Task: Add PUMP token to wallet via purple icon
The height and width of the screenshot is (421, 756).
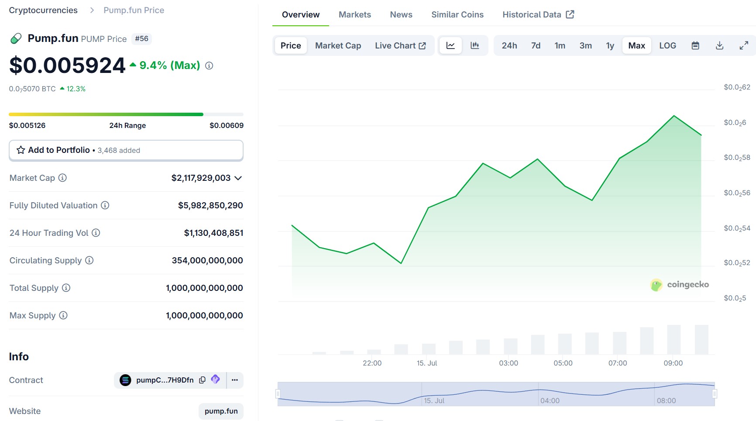Action: tap(215, 380)
